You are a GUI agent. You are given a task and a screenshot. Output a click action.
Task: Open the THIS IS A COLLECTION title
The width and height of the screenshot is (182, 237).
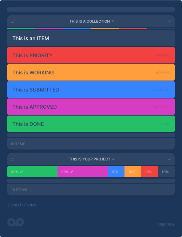tap(90, 21)
